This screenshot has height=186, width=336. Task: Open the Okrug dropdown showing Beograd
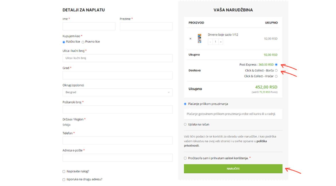click(x=117, y=92)
